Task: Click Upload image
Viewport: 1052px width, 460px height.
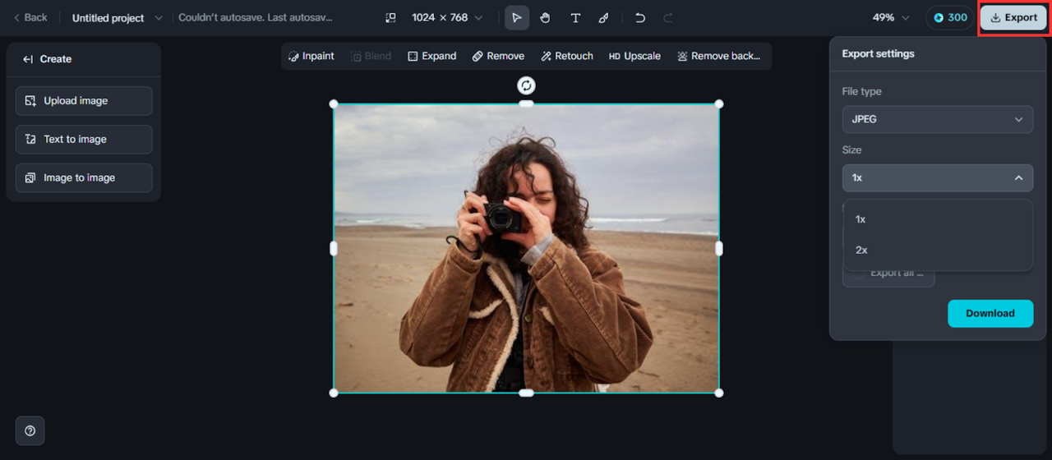Action: (84, 100)
